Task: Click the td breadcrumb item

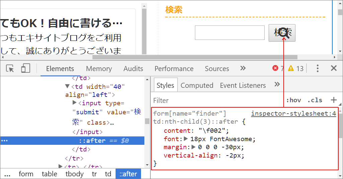Action: pyautogui.click(x=108, y=174)
